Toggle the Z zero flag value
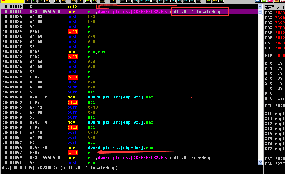This screenshot has width=285, height=174. click(271, 78)
